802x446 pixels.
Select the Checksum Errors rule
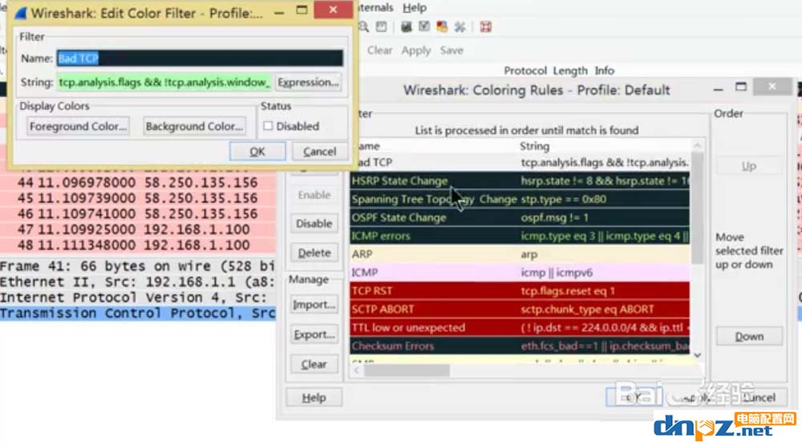pos(520,347)
